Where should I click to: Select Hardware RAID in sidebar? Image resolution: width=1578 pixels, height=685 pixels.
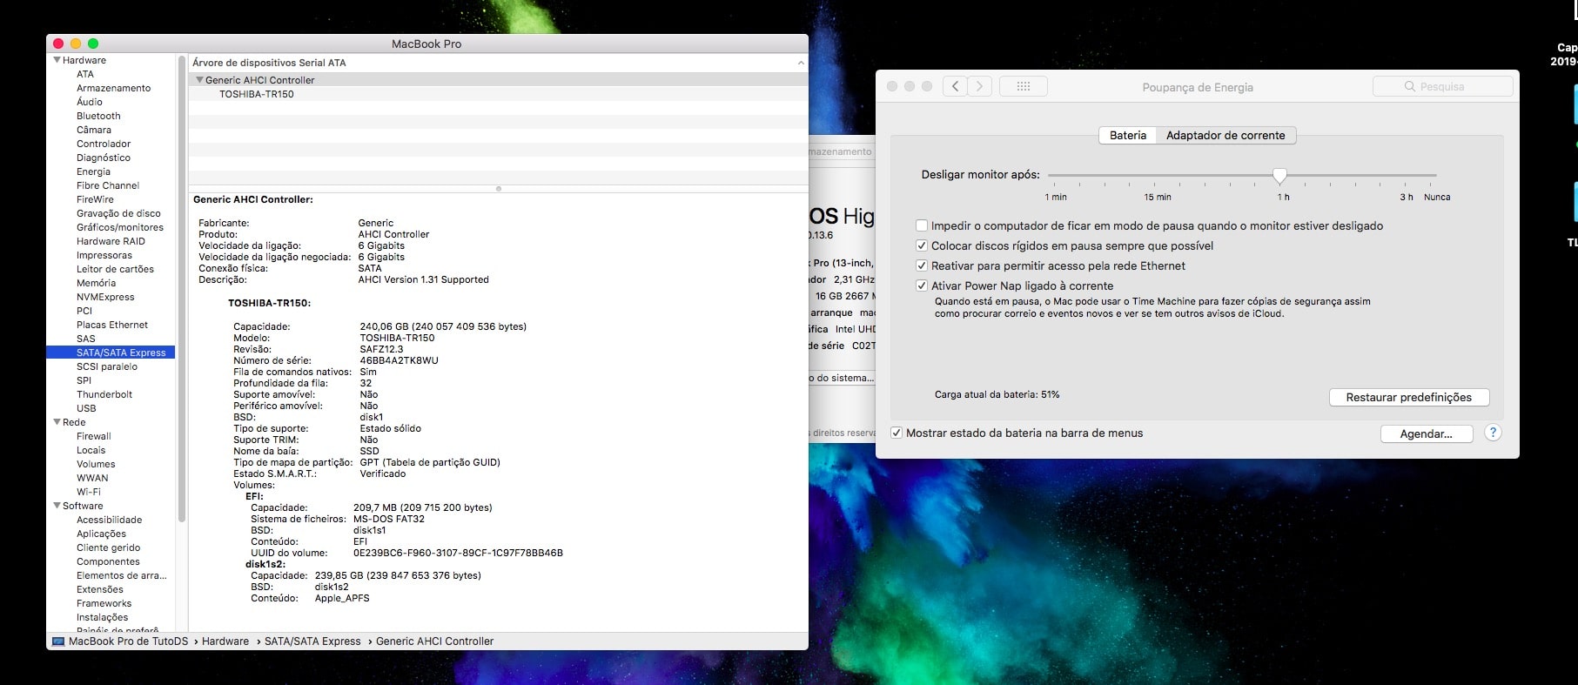(111, 241)
